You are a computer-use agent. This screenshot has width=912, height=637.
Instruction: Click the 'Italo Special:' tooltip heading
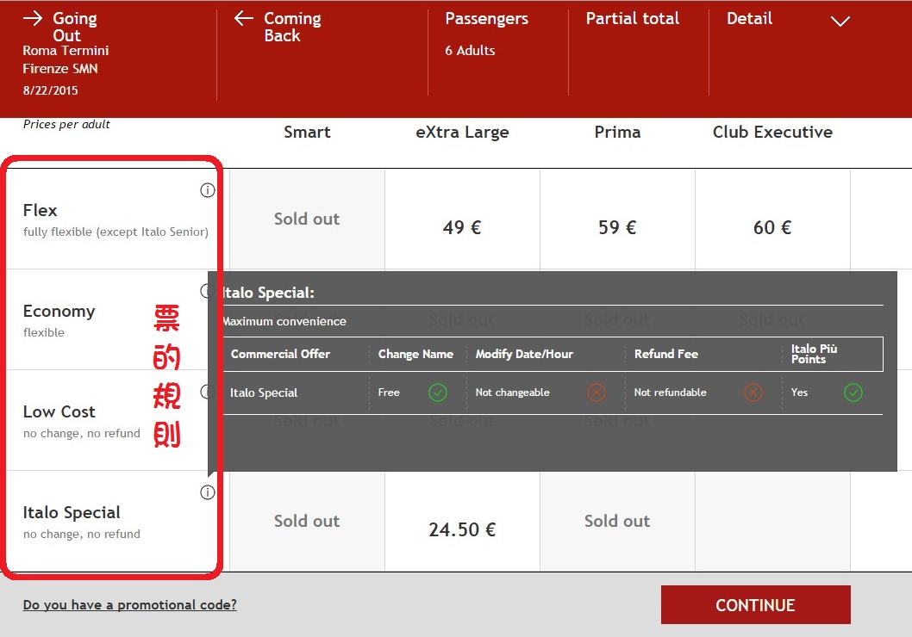(x=267, y=293)
